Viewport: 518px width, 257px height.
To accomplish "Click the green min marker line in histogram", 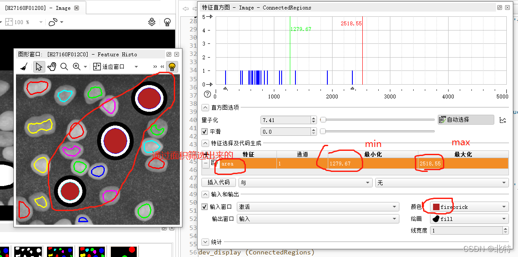I will tap(290, 50).
